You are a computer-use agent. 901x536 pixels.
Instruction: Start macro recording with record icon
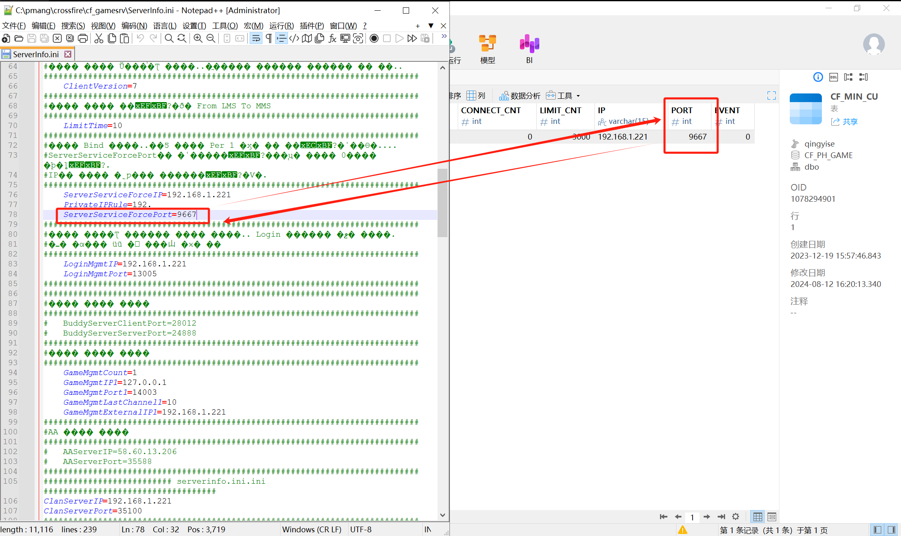[374, 39]
